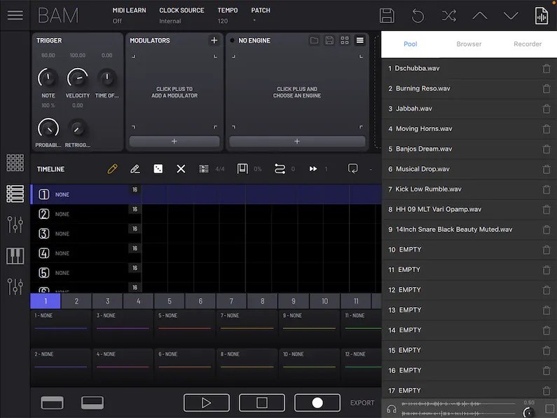This screenshot has height=418, width=557.
Task: Delete Dschubba.wav using its trash icon
Action: click(546, 69)
